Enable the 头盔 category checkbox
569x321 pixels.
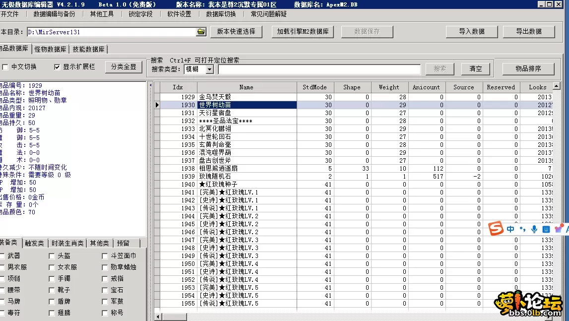tap(52, 257)
